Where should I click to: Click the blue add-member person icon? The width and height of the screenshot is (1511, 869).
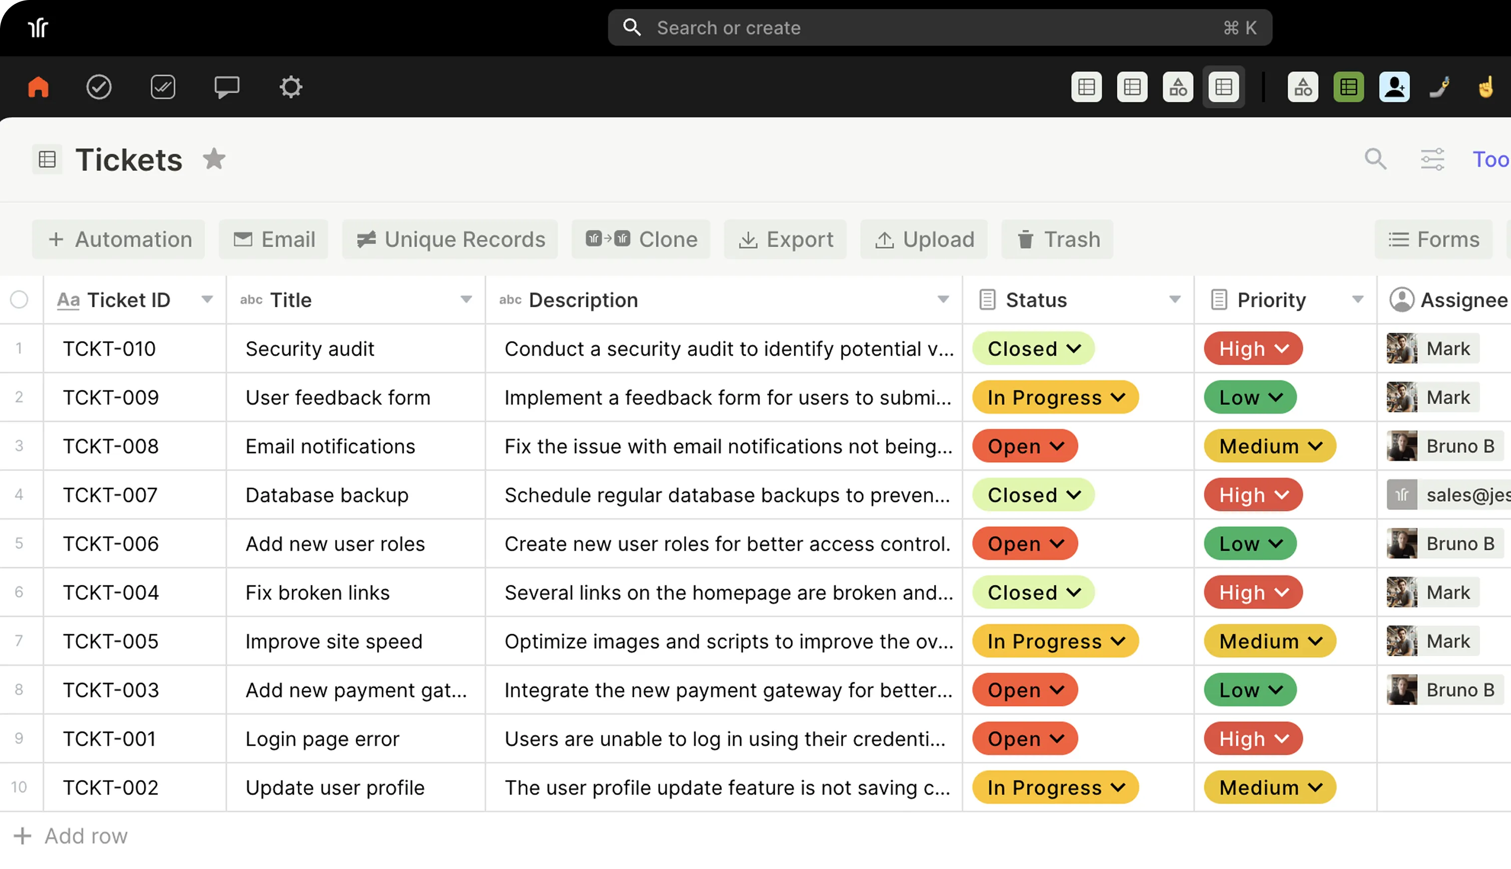tap(1394, 87)
